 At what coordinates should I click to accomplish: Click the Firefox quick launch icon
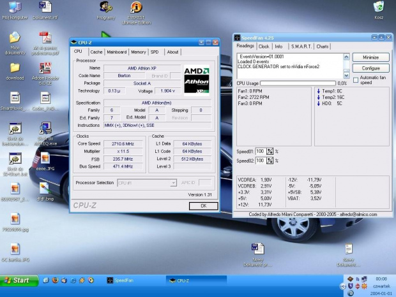point(55,280)
